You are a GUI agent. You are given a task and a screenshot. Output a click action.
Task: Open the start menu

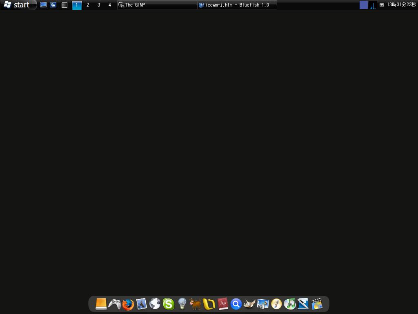tap(18, 5)
